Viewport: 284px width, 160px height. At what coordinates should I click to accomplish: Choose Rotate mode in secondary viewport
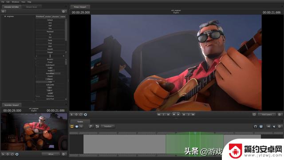coord(12,154)
